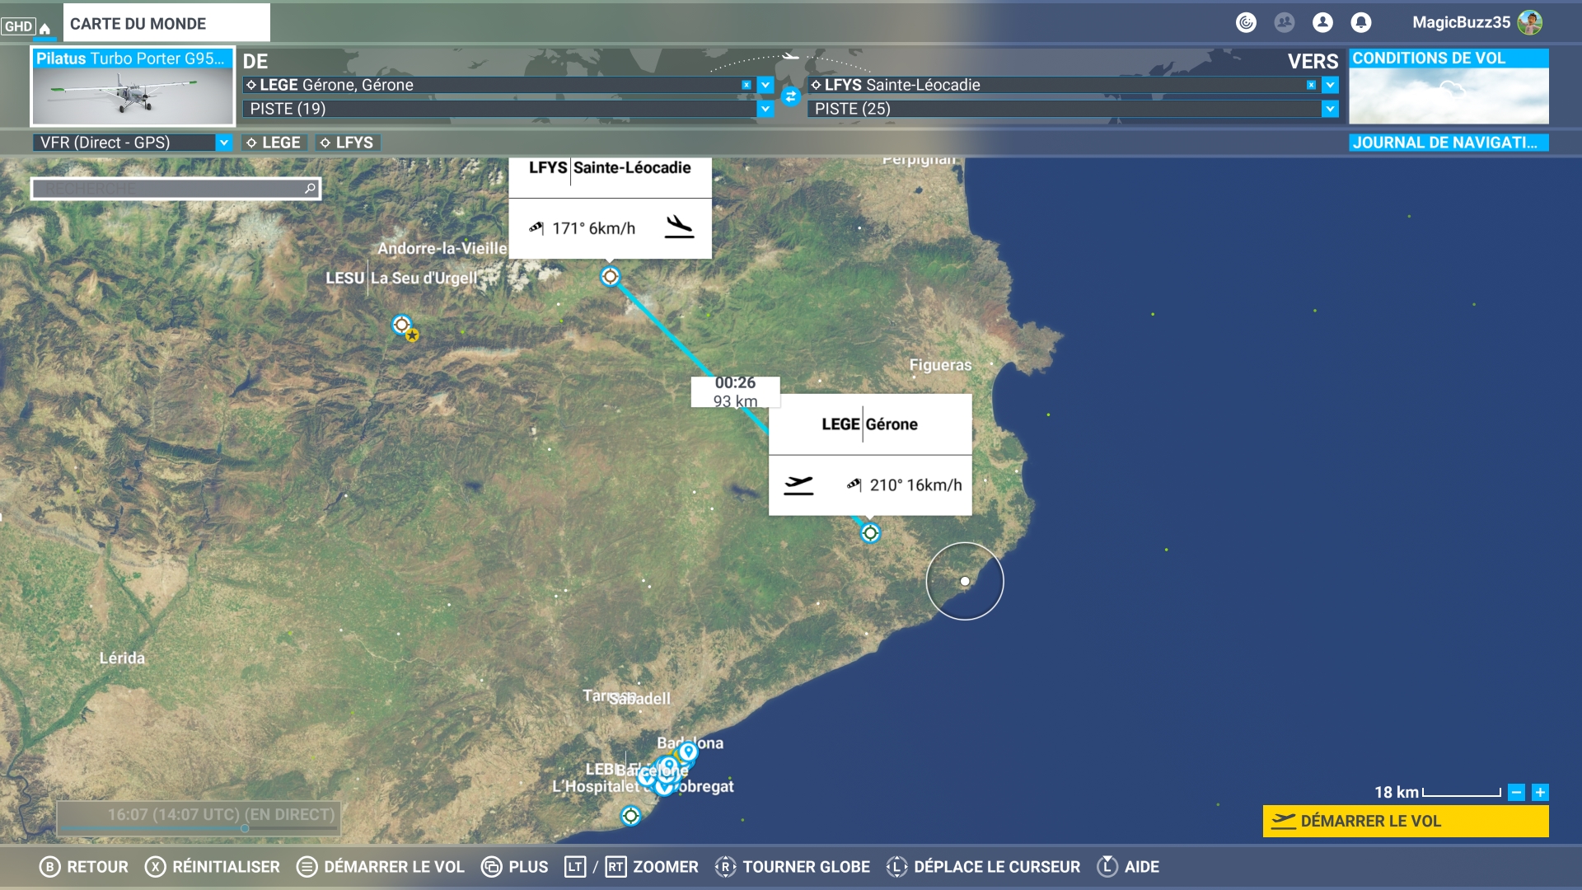Clear the LFYS Sainte-Léocadie arrival selection
The image size is (1582, 890).
coord(1311,85)
